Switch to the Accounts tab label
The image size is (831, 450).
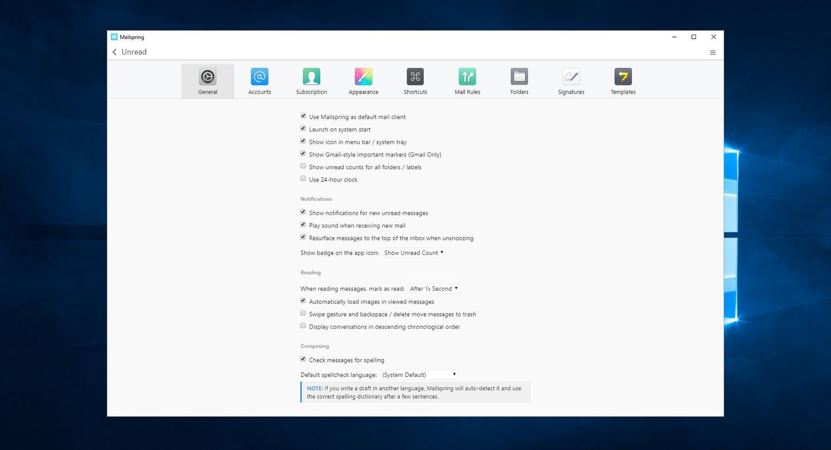259,92
